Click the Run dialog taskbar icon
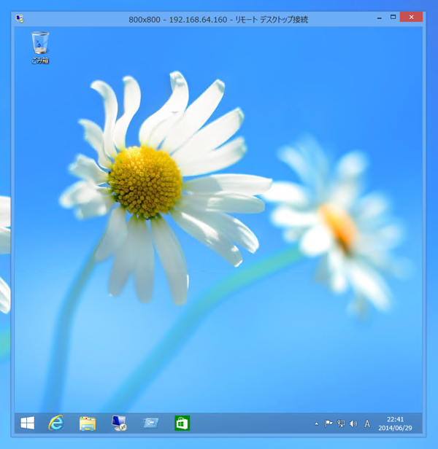 [151, 423]
